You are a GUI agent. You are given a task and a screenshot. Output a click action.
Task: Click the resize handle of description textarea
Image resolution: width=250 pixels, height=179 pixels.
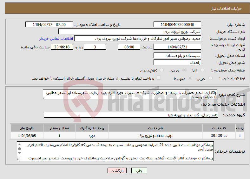(x=44, y=98)
